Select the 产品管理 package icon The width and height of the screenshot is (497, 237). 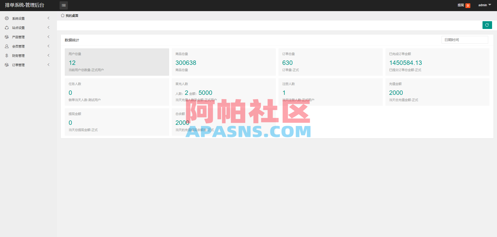coord(6,37)
